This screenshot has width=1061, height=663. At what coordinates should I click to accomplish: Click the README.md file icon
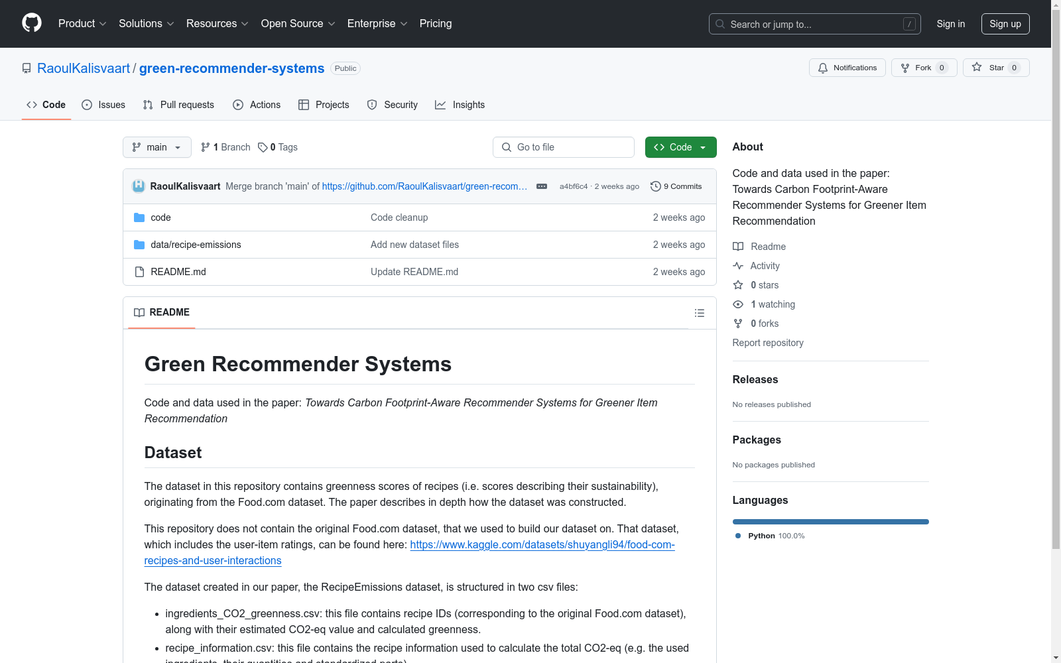pyautogui.click(x=139, y=272)
